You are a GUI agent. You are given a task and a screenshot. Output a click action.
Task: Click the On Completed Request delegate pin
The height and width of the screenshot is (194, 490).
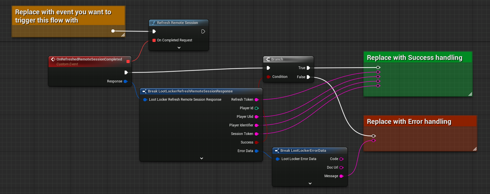154,40
